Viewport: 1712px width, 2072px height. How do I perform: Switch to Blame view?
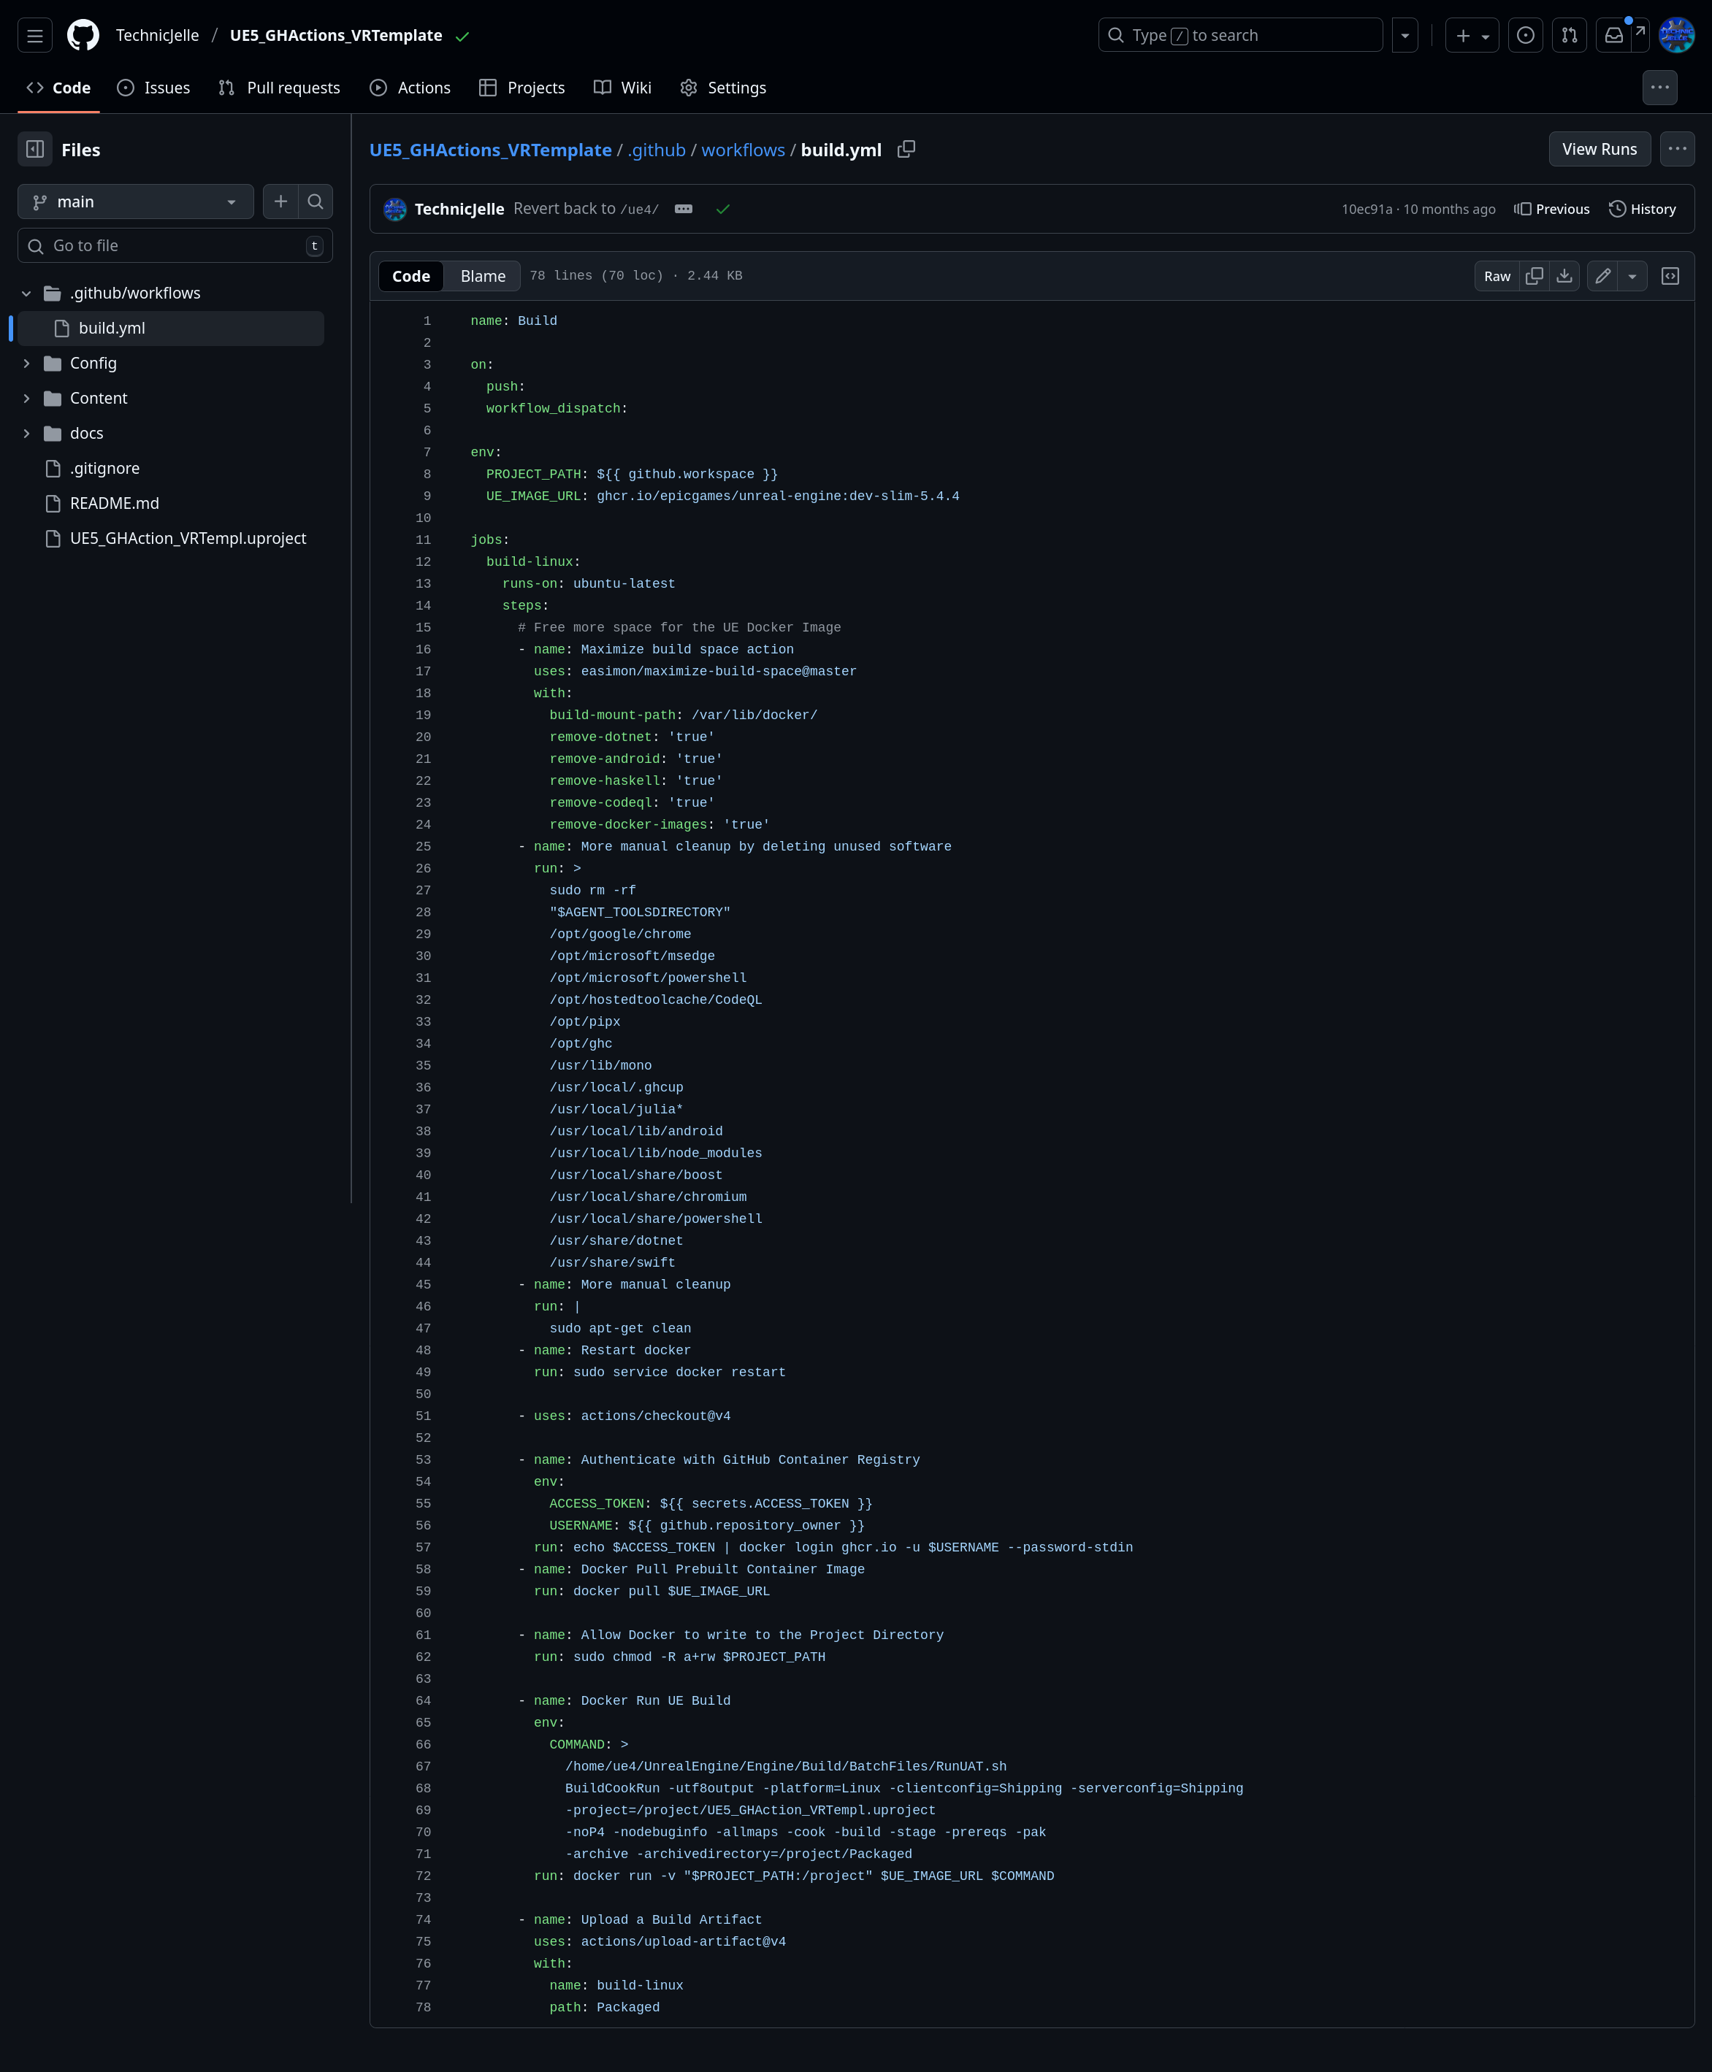click(x=482, y=276)
